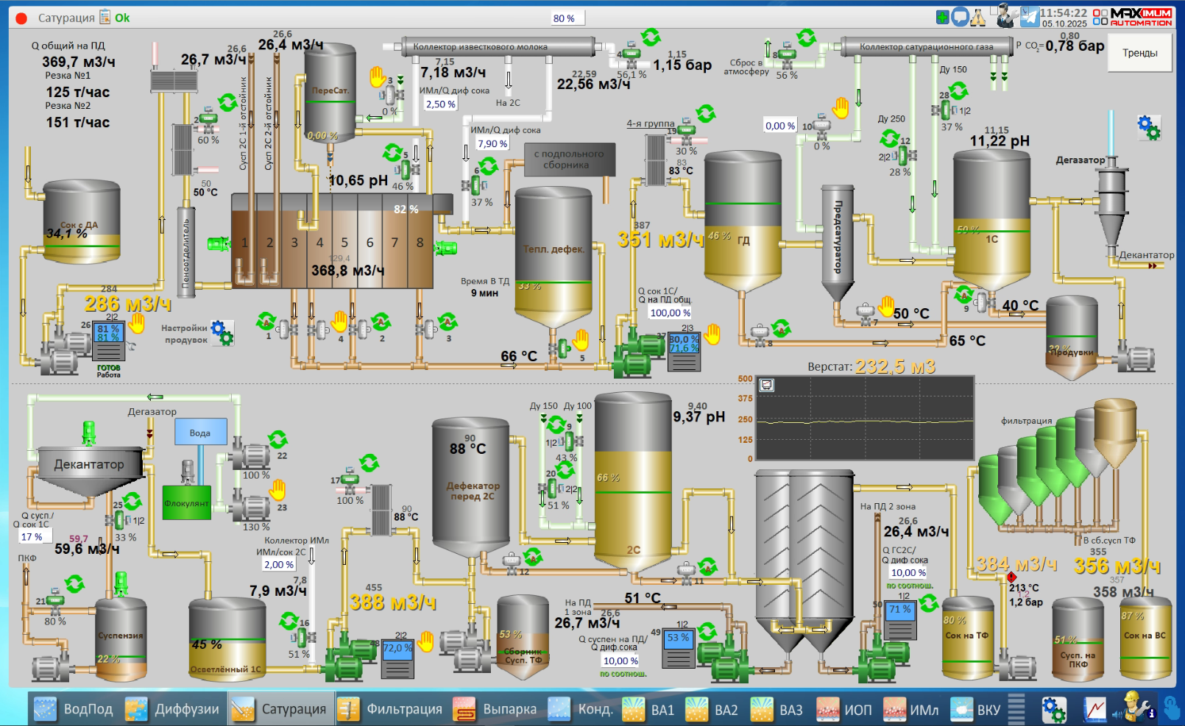Toggle auto mode icon on valve 28
This screenshot has width=1185, height=726.
point(958,91)
